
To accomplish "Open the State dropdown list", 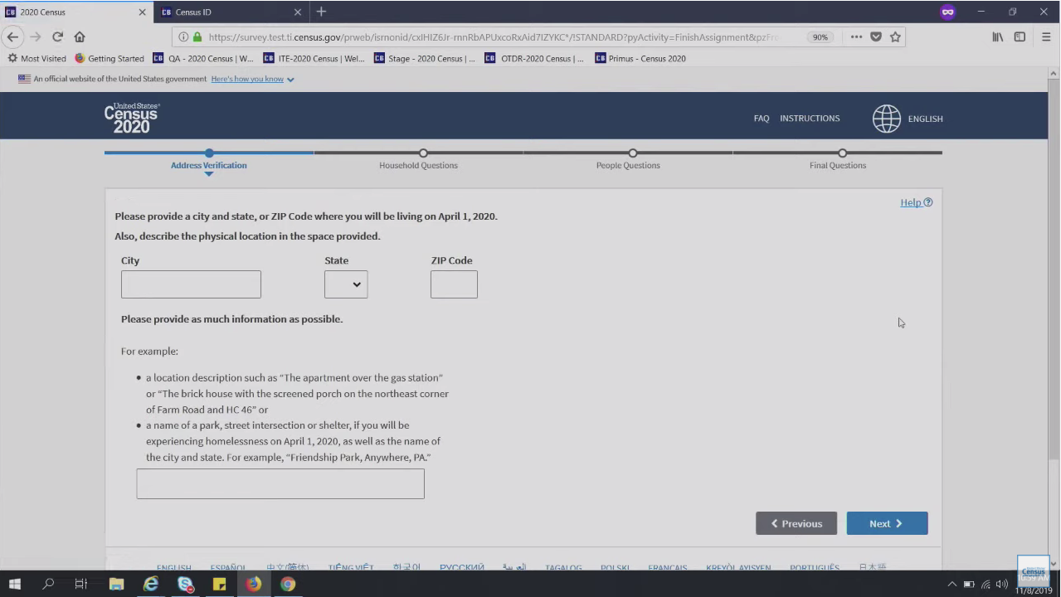I will point(346,284).
